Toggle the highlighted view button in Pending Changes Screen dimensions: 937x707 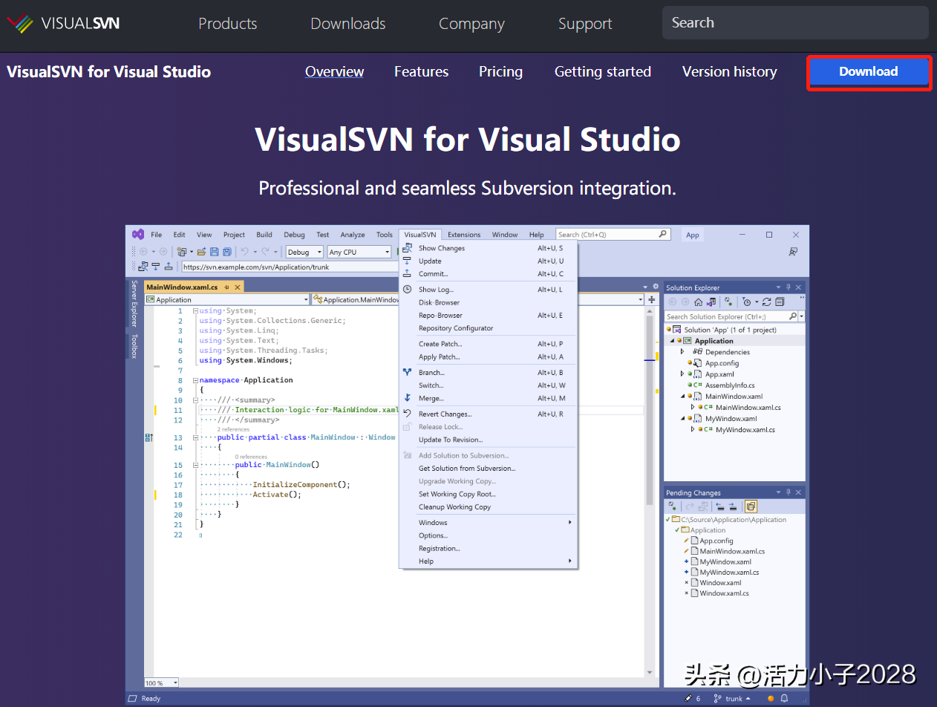coord(751,506)
